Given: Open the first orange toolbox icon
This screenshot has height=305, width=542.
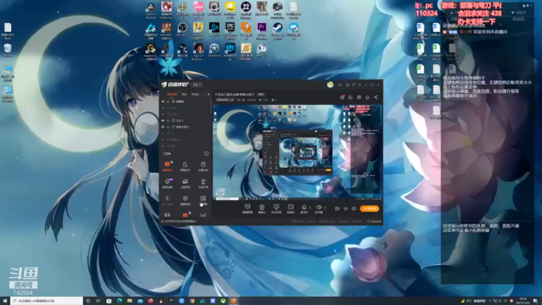Looking at the screenshot, I should [167, 165].
